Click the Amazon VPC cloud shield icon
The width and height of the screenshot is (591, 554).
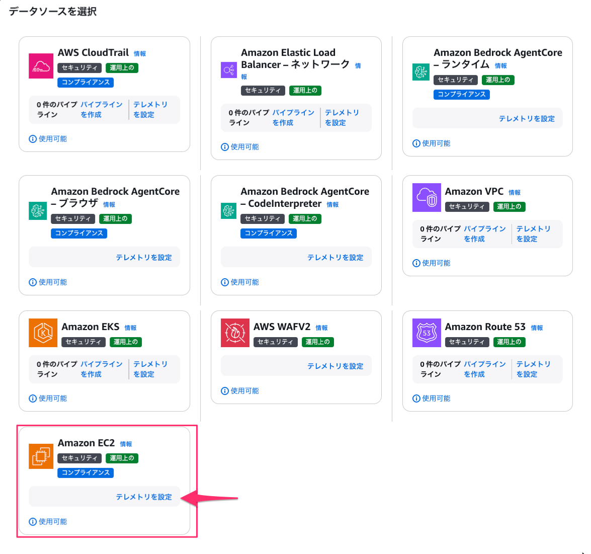coord(427,197)
